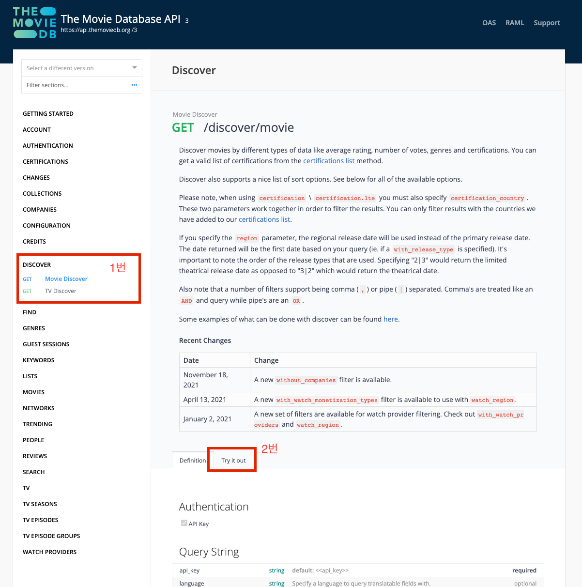
Task: Expand the Getting Started section
Action: pyautogui.click(x=48, y=114)
